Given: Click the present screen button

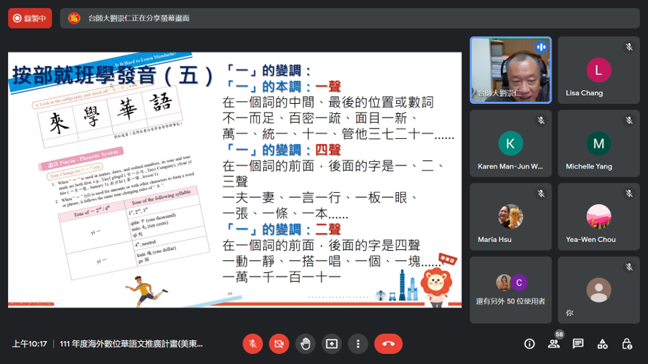Looking at the screenshot, I should [332, 344].
